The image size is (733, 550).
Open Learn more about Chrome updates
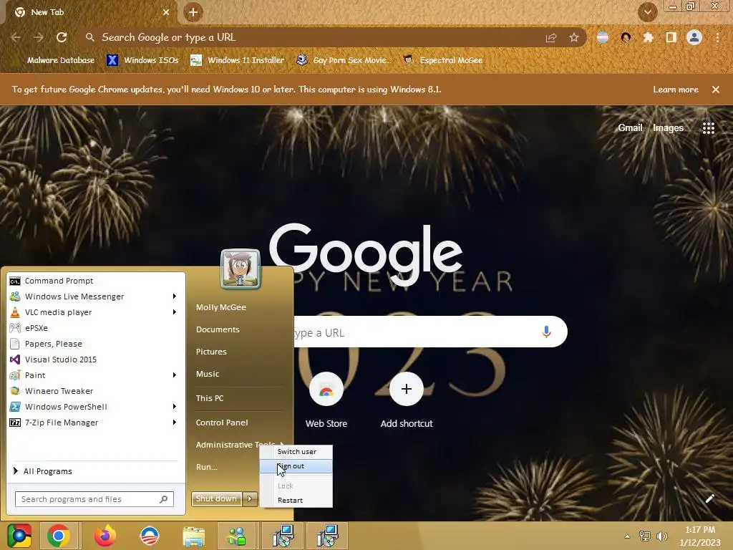pyautogui.click(x=676, y=90)
